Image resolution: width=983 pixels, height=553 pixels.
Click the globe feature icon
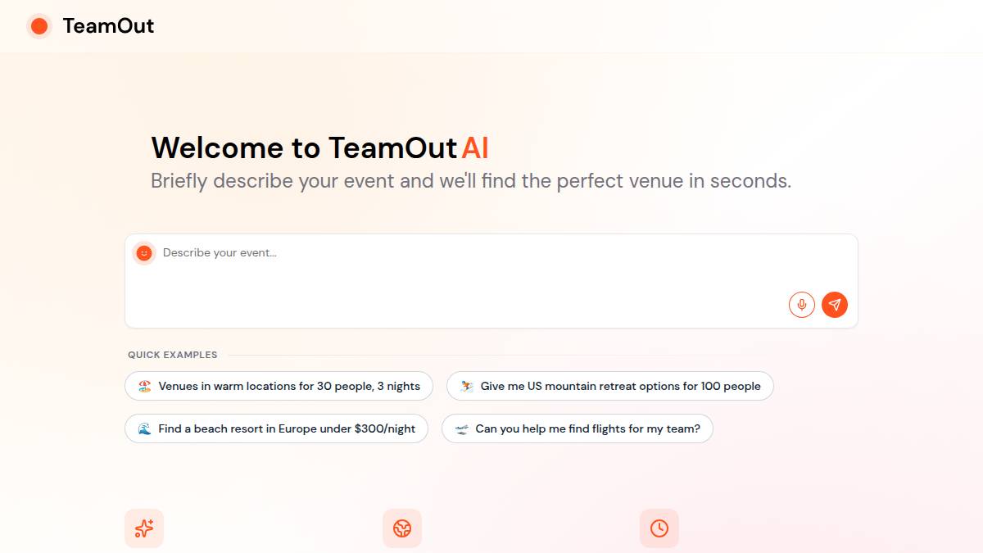pyautogui.click(x=402, y=528)
